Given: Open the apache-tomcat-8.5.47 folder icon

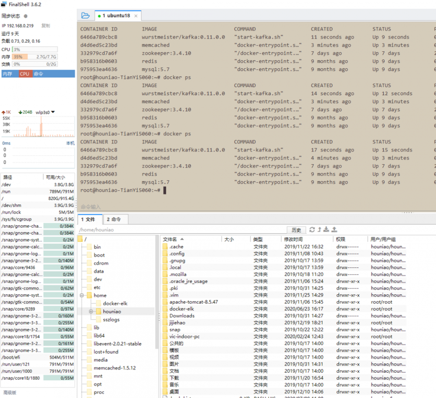Looking at the screenshot, I should pos(165,302).
